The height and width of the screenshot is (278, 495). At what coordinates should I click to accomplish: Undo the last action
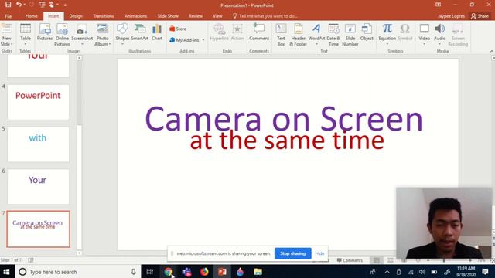pyautogui.click(x=19, y=5)
